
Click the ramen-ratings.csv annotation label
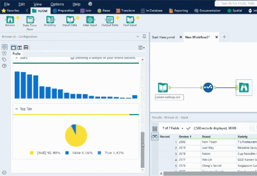coord(169,97)
